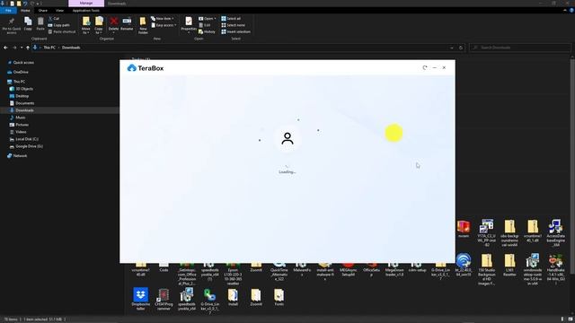Select the Fonts folder
Image resolution: width=575 pixels, height=323 pixels.
coord(279,297)
